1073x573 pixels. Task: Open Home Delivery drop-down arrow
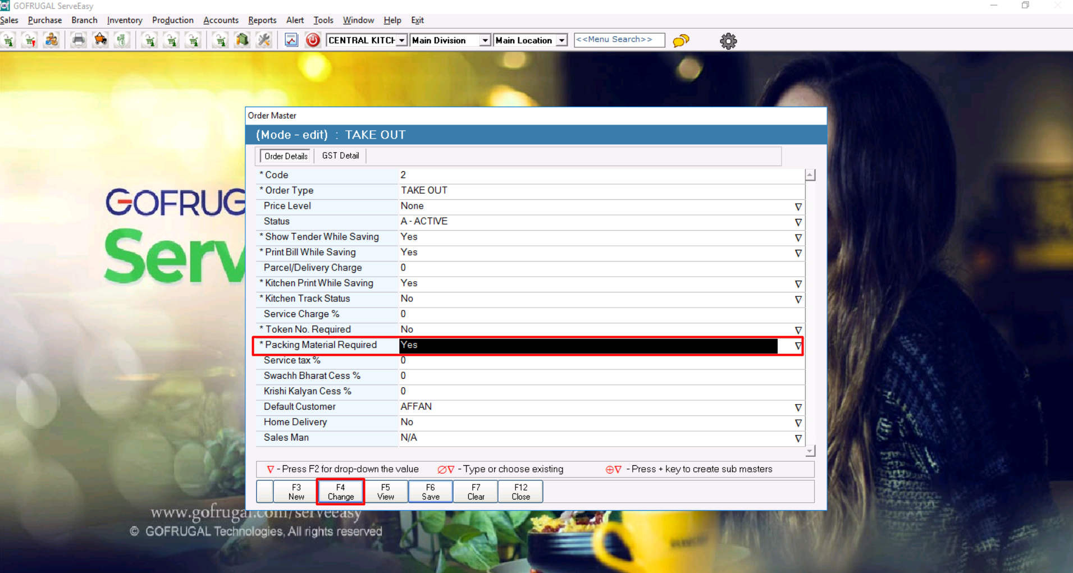tap(798, 423)
